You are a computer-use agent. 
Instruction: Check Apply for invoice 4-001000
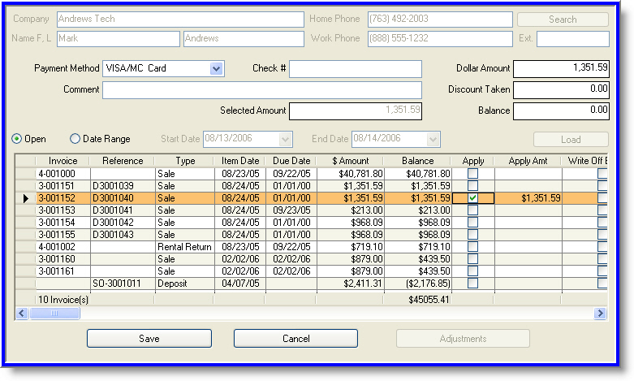[472, 174]
